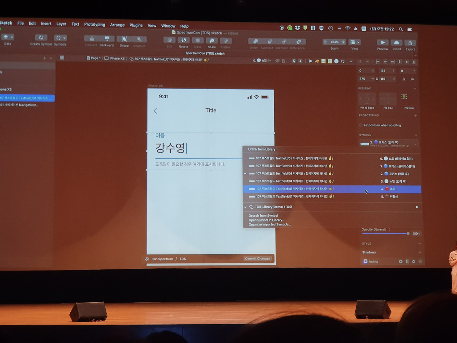Click the Anima settings gear icon
This screenshot has width=457, height=343.
click(414, 262)
